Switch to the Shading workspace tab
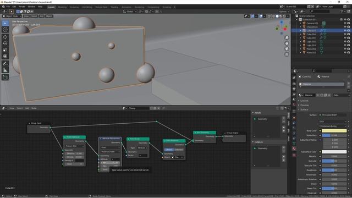 [114, 7]
